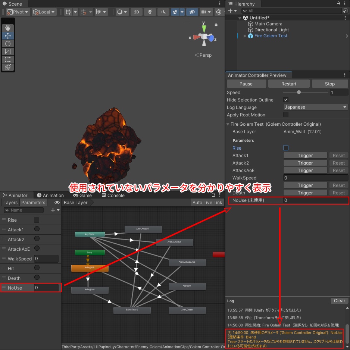Select the Move tool
Viewport: 350px width, 350px height.
8,36
